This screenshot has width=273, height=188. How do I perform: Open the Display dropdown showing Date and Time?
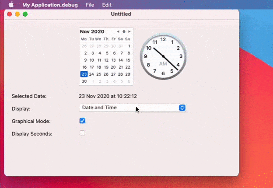[x=133, y=108]
